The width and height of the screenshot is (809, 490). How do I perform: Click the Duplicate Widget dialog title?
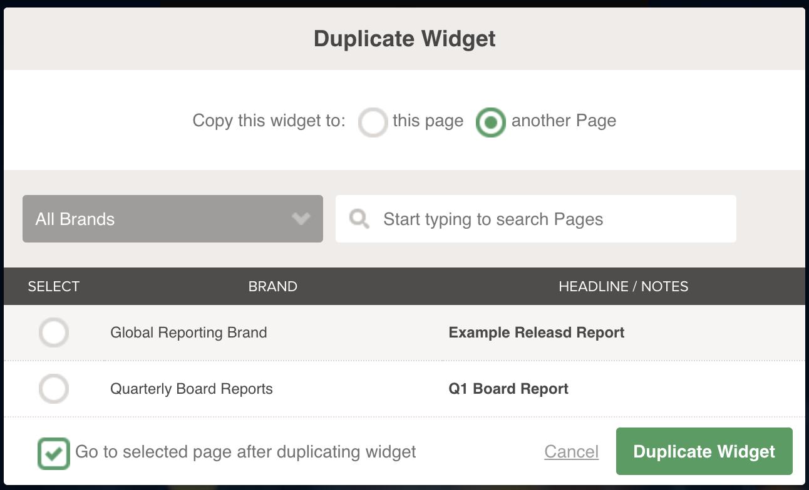point(404,39)
